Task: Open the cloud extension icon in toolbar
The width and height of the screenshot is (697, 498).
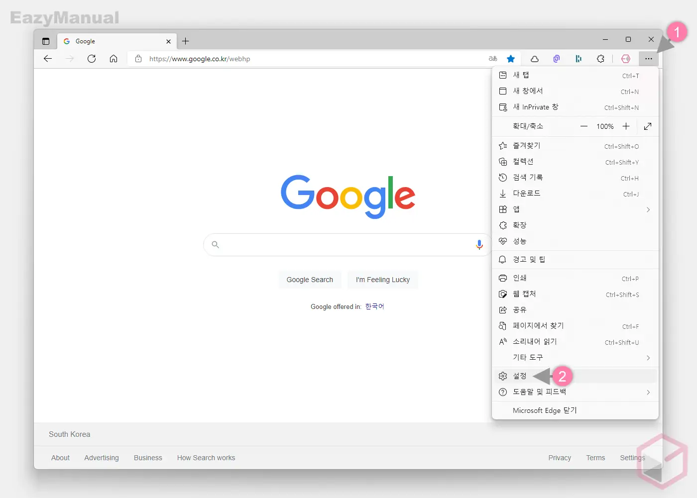Action: (535, 59)
